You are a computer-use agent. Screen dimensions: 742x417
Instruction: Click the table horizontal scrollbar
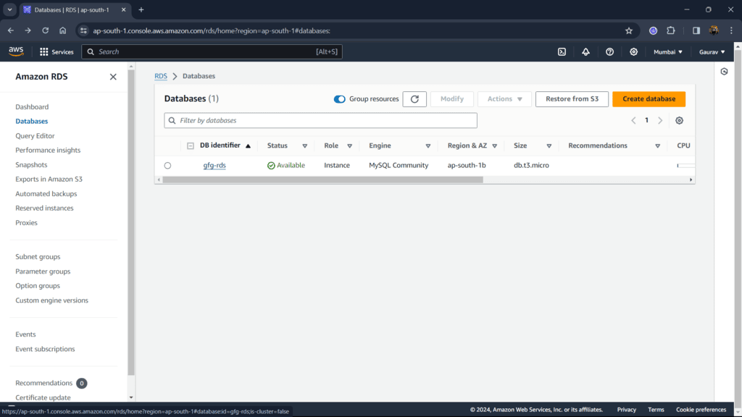322,180
